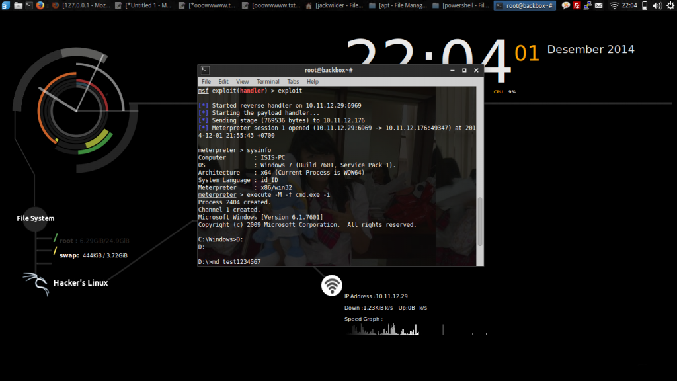This screenshot has height=381, width=677.
Task: Launch Firefox from panel launcher
Action: point(40,5)
